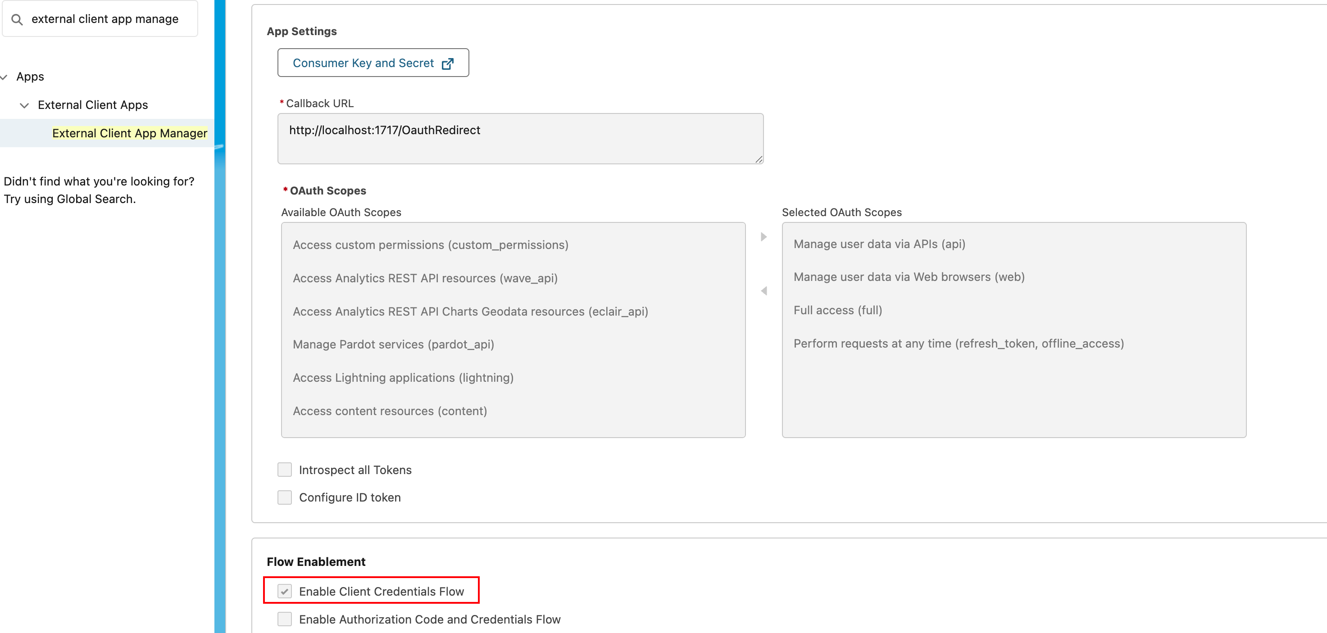Select Manage Pardot services scope option
1327x633 pixels.
click(x=393, y=344)
